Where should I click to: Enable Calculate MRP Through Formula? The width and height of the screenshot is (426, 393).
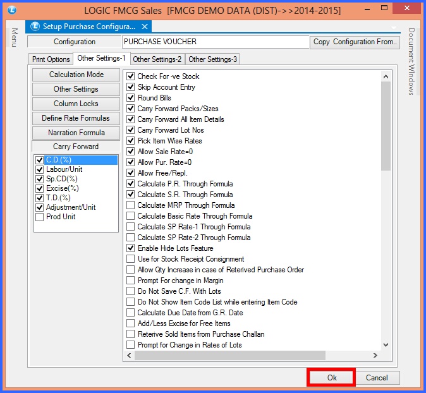[x=131, y=205]
